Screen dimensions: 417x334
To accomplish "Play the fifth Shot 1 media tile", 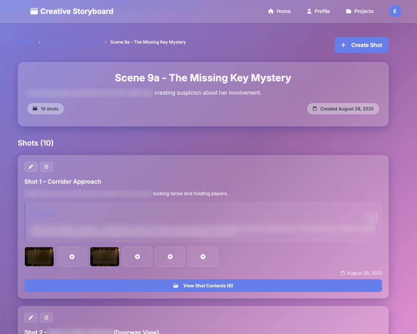I will coord(170,257).
